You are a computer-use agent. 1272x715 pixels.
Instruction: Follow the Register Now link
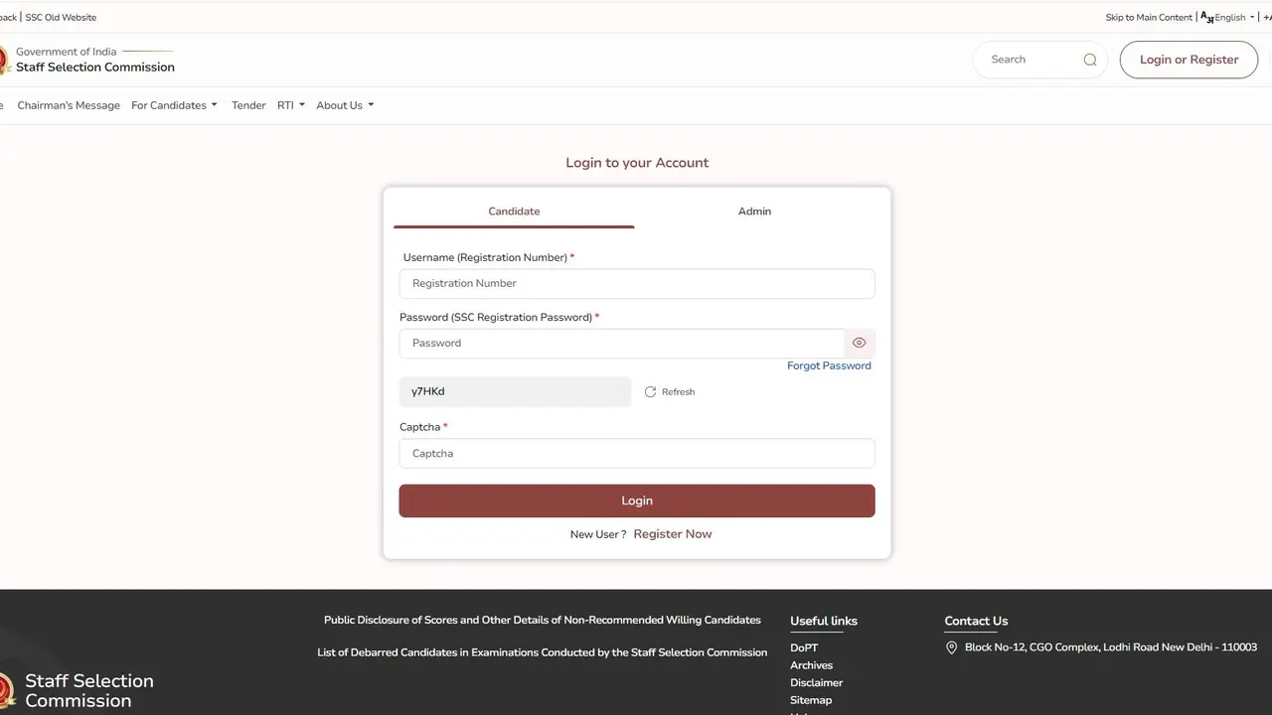(673, 534)
